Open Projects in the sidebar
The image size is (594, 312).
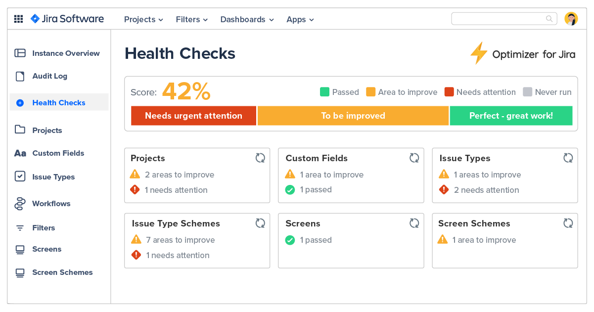click(47, 131)
